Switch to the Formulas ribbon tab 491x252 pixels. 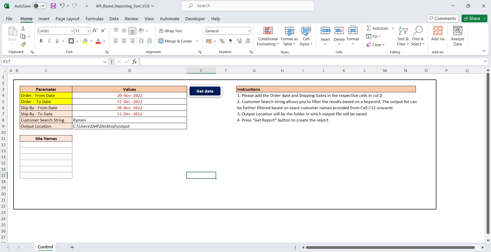point(94,19)
